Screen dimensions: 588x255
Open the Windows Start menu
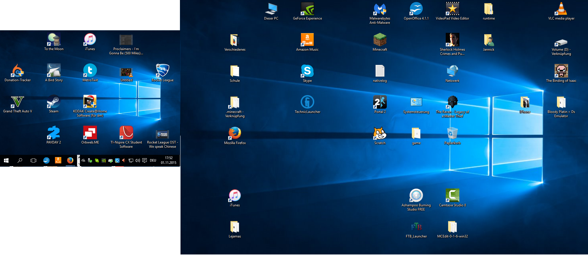click(x=6, y=160)
